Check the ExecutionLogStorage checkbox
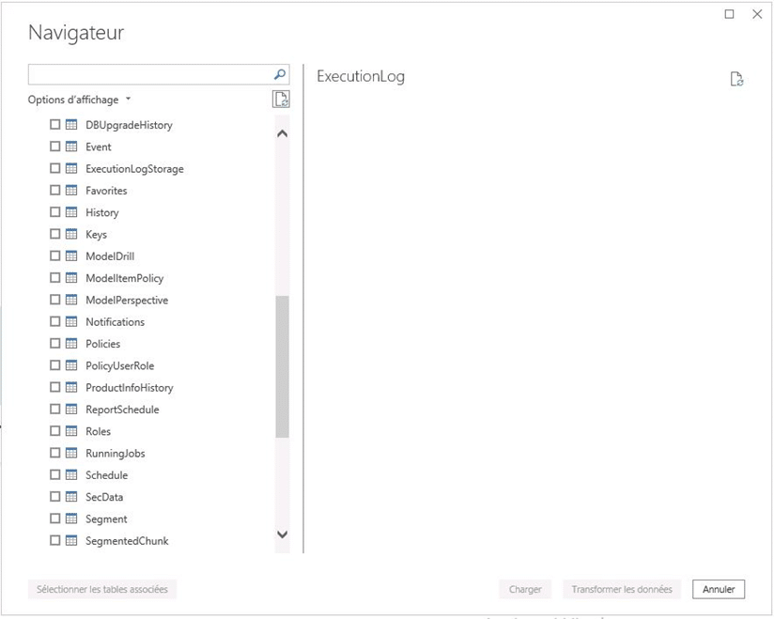Image resolution: width=774 pixels, height=619 pixels. pyautogui.click(x=54, y=168)
